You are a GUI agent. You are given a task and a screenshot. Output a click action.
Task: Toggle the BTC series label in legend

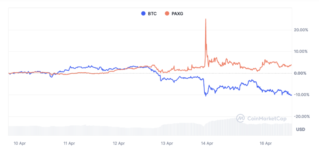pos(152,13)
